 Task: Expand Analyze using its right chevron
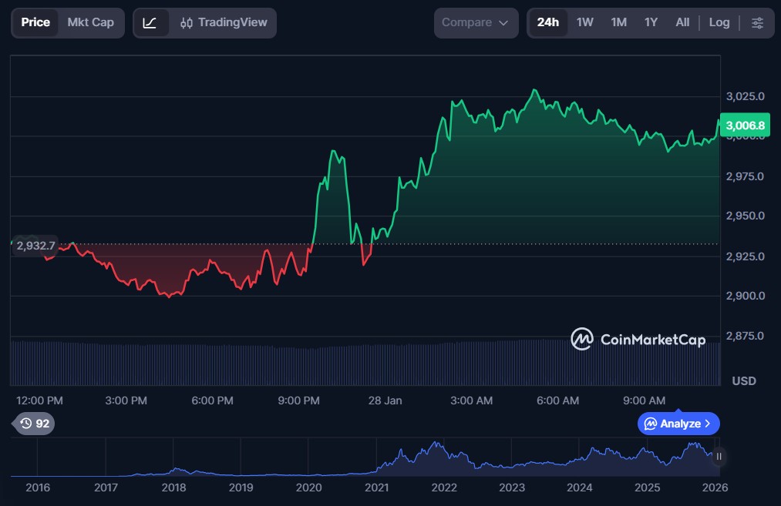[x=708, y=424]
